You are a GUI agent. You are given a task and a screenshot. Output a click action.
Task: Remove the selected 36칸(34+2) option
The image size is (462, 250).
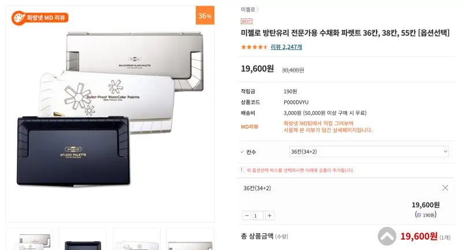[x=445, y=188]
